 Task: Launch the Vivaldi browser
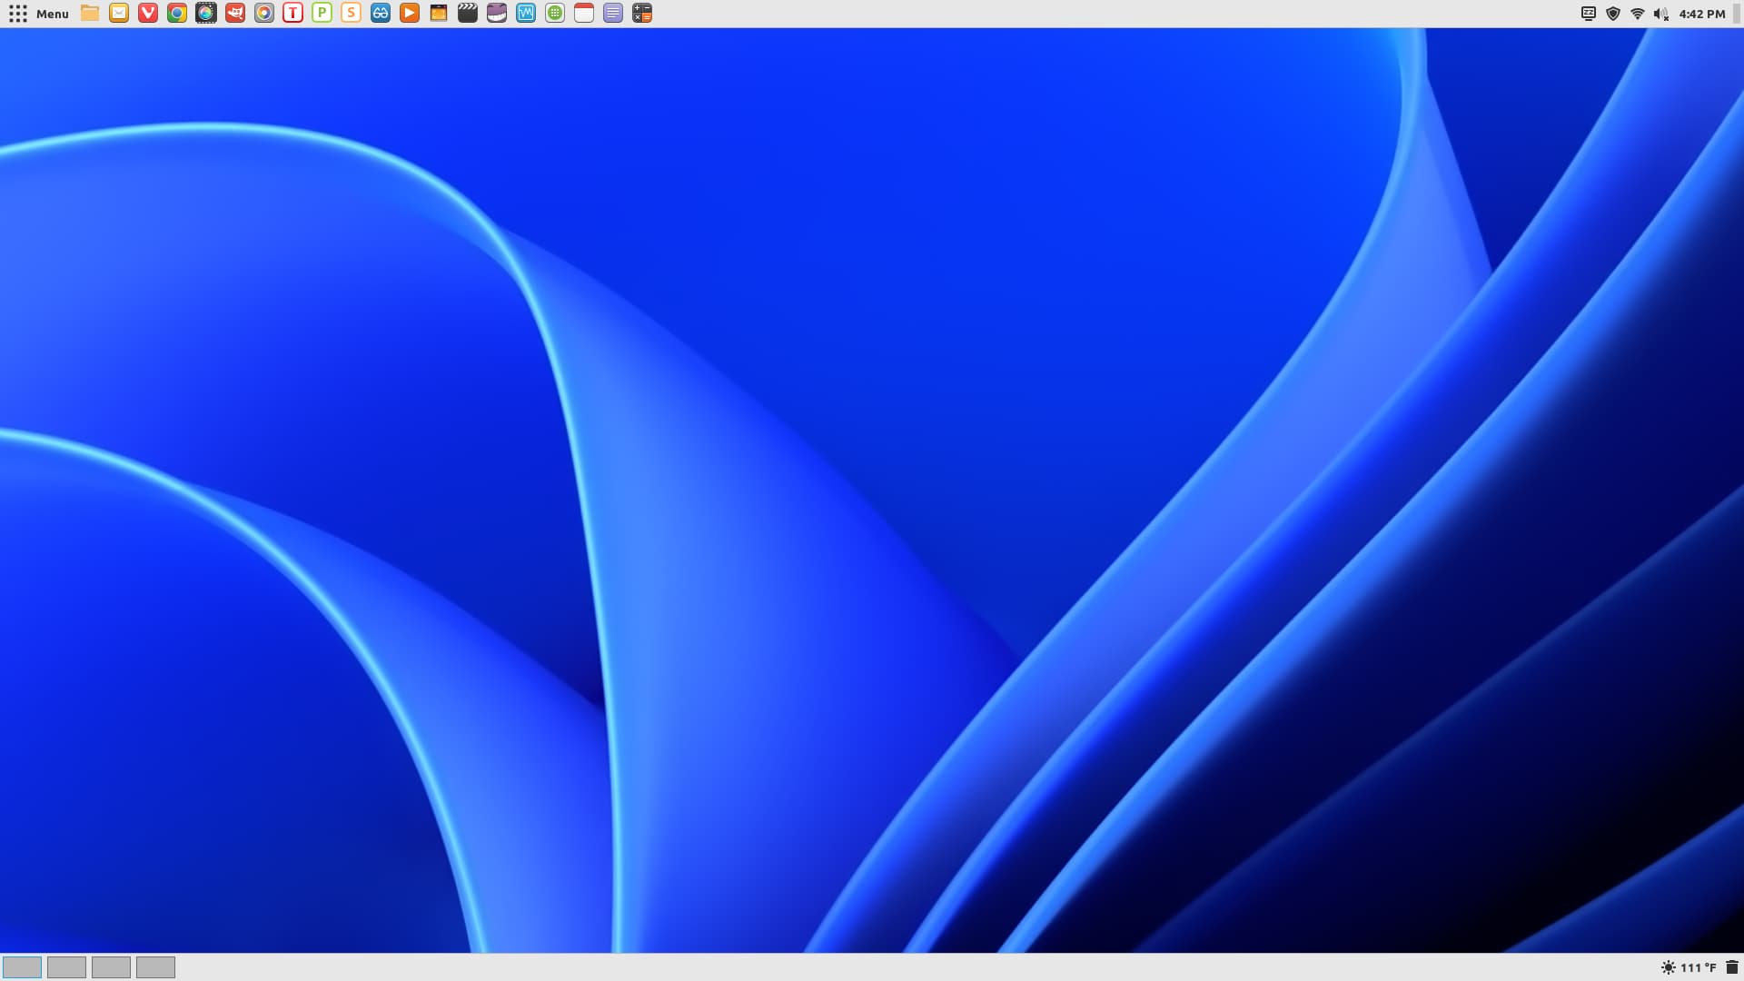coord(148,14)
